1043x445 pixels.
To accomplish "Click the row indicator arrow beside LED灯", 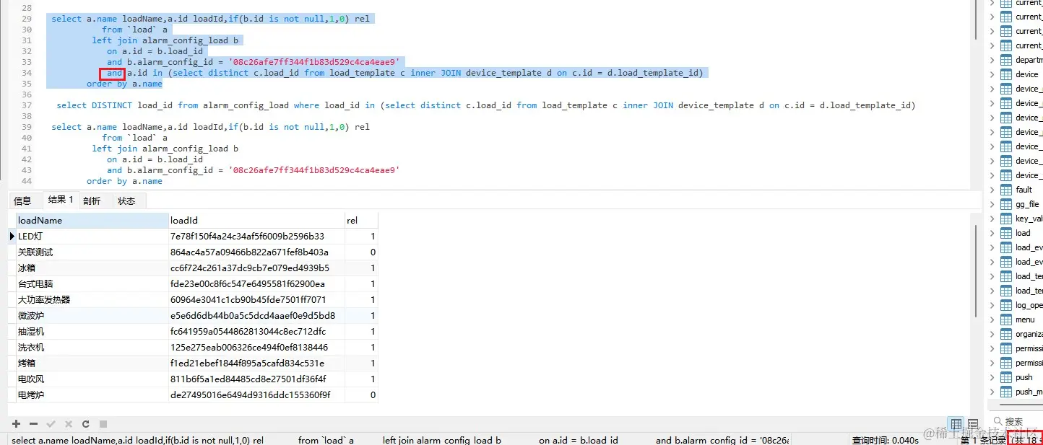I will point(12,236).
